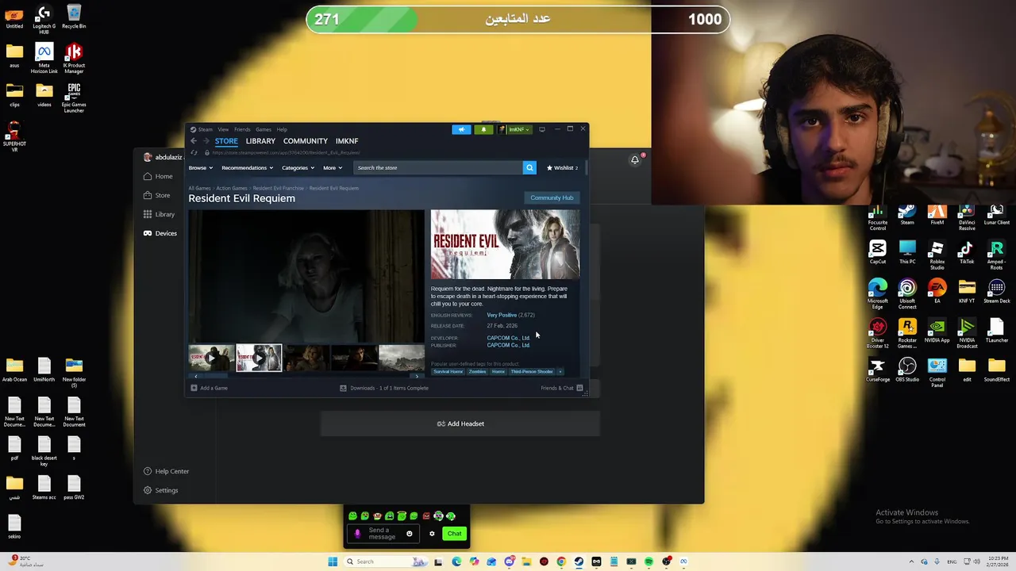Click the Downloads icon in Steam footer
This screenshot has height=571, width=1016.
tap(343, 388)
